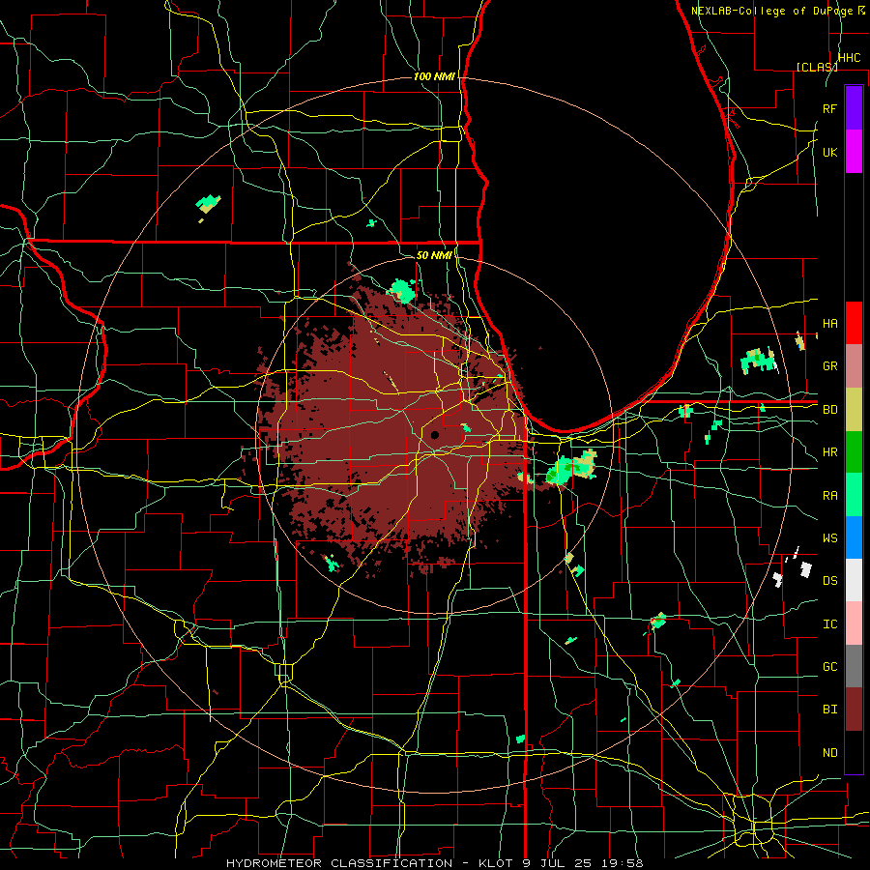This screenshot has width=870, height=870.
Task: Click the ND legend label
Action: coord(829,753)
